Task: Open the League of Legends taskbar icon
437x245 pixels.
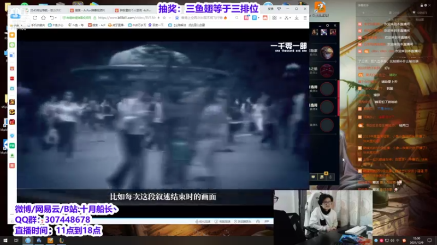Action: 61,240
